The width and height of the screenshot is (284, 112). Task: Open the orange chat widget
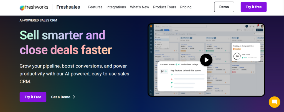pyautogui.click(x=275, y=102)
